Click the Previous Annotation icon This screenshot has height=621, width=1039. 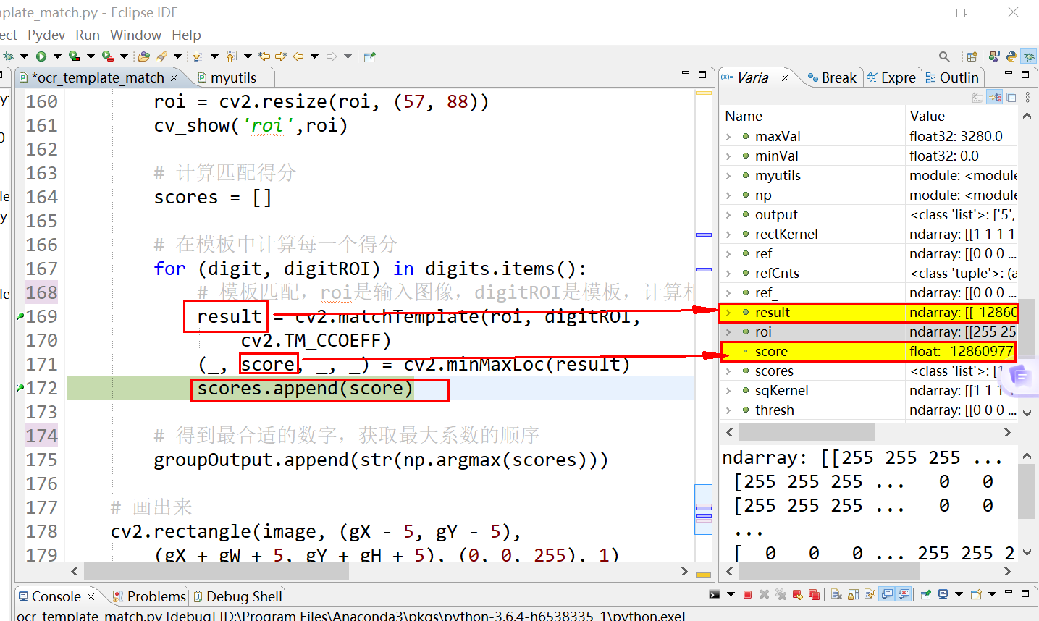(x=231, y=56)
